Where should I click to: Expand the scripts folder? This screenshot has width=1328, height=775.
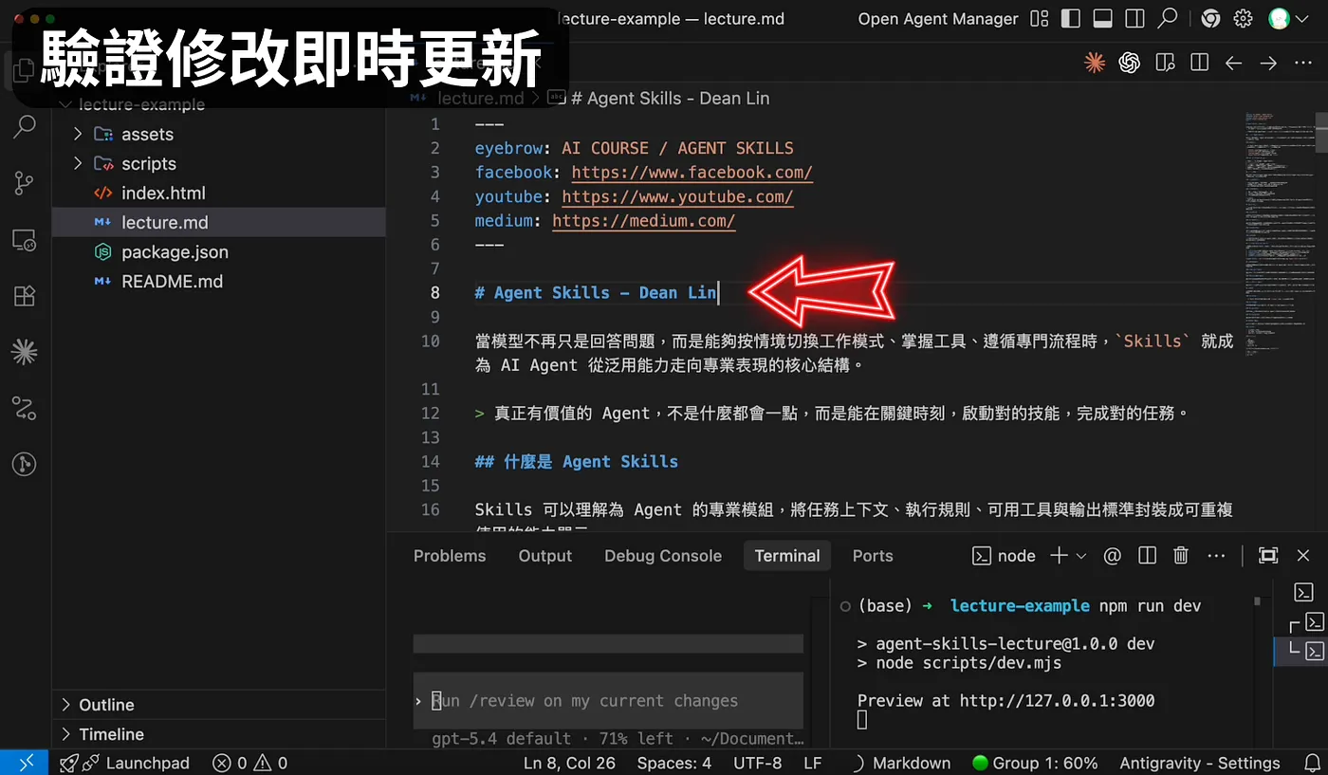coord(78,163)
